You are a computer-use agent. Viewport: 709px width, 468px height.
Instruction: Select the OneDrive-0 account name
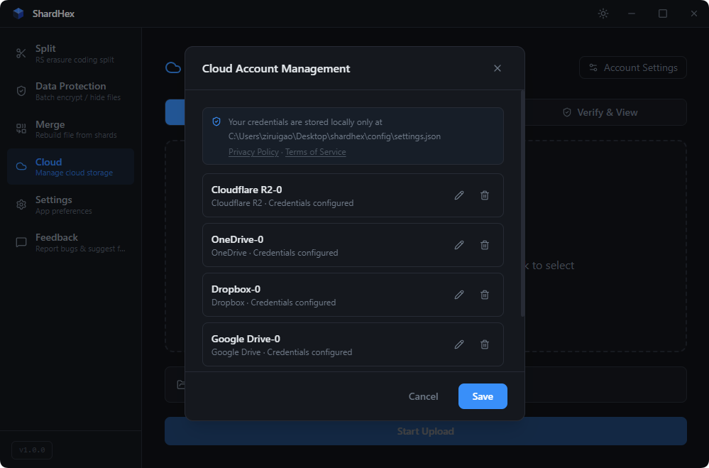pyautogui.click(x=237, y=240)
